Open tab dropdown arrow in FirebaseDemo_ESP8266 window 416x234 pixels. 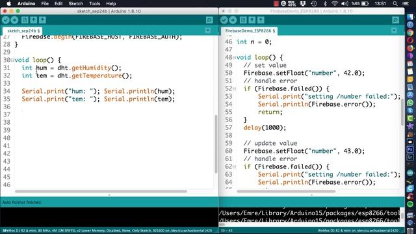coord(394,31)
